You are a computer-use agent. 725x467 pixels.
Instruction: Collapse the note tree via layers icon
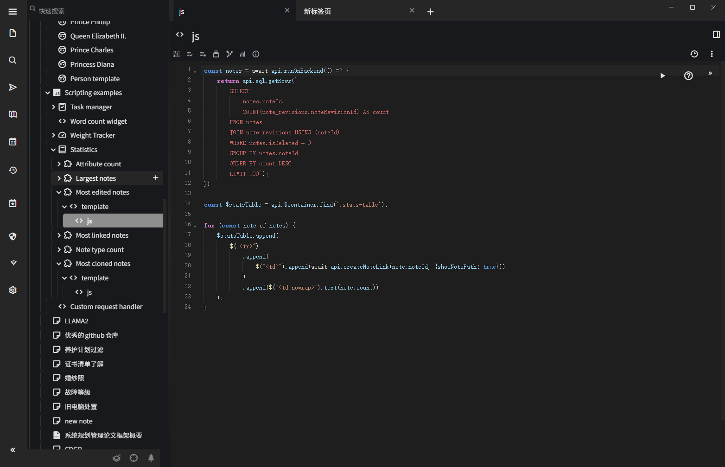pos(116,458)
